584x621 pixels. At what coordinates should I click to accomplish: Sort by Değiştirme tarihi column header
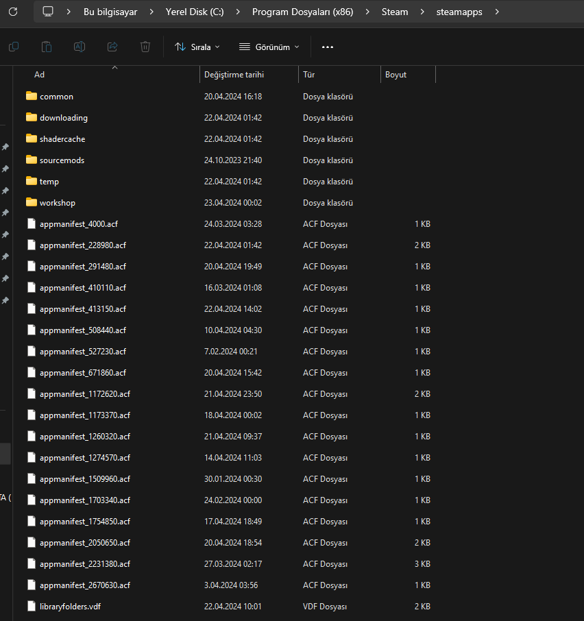click(x=234, y=75)
